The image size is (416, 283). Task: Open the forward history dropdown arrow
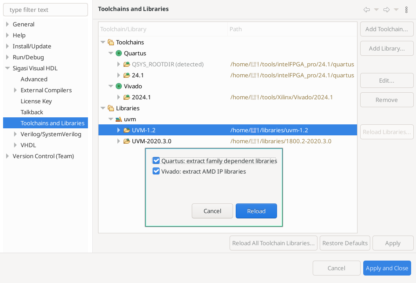pyautogui.click(x=396, y=10)
